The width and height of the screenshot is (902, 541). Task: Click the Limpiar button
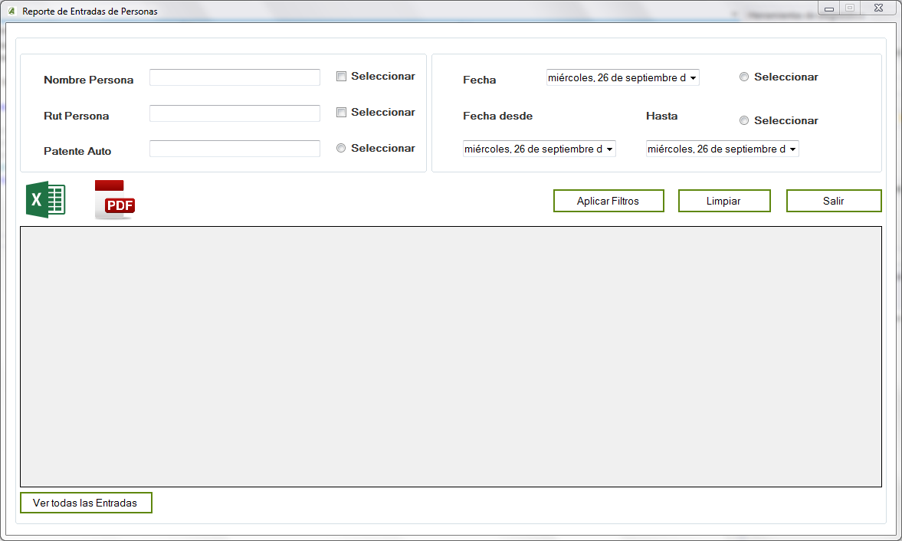724,201
